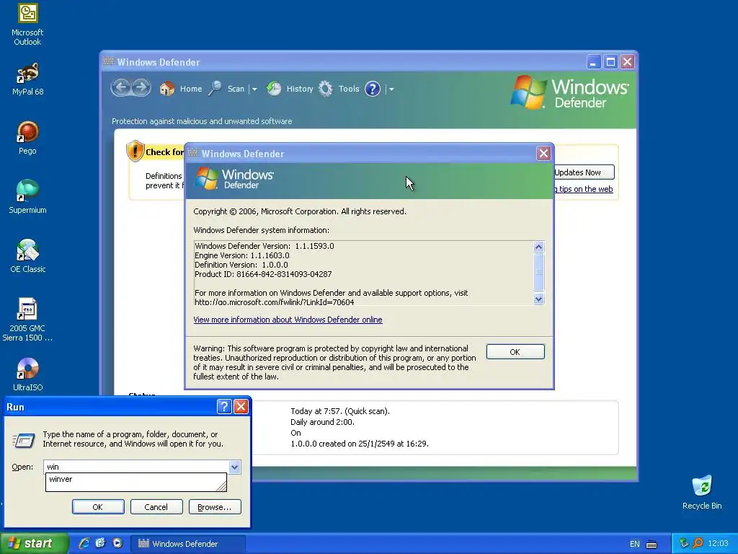Click Today at 7:57 (Quick scan) status text
The width and height of the screenshot is (738, 554).
point(340,411)
